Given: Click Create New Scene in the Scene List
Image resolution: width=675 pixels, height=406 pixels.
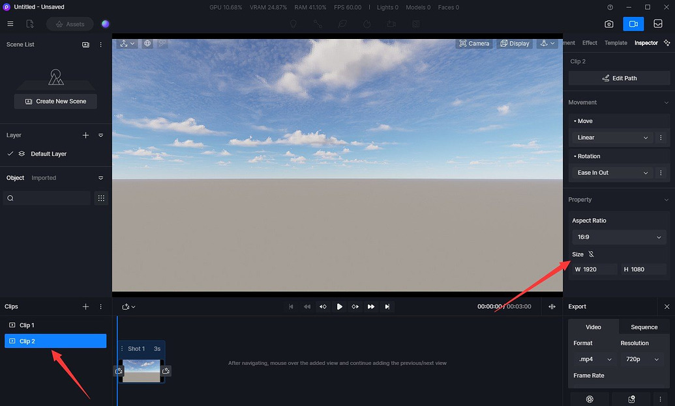Looking at the screenshot, I should click(x=55, y=101).
